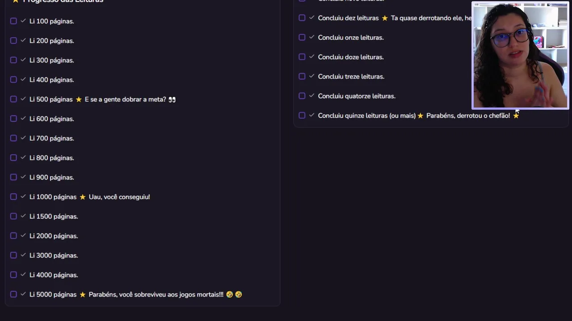
Task: Toggle the "Concluiu quatorze leituras" checkbox
Action: click(x=302, y=96)
